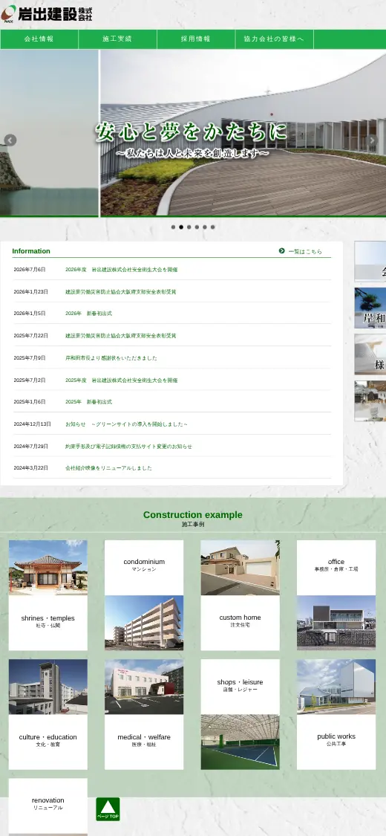Click the indoor tennis court photo
The width and height of the screenshot is (386, 836).
[x=240, y=742]
